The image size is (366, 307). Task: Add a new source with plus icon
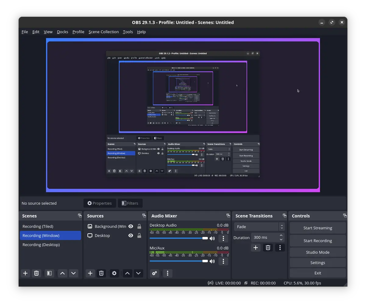[90, 273]
